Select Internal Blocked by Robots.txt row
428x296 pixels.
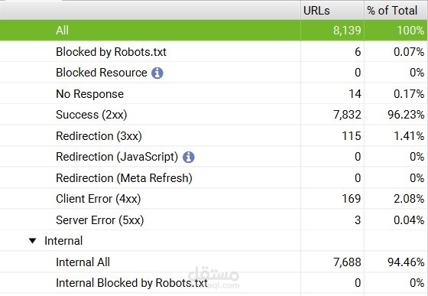pyautogui.click(x=213, y=283)
